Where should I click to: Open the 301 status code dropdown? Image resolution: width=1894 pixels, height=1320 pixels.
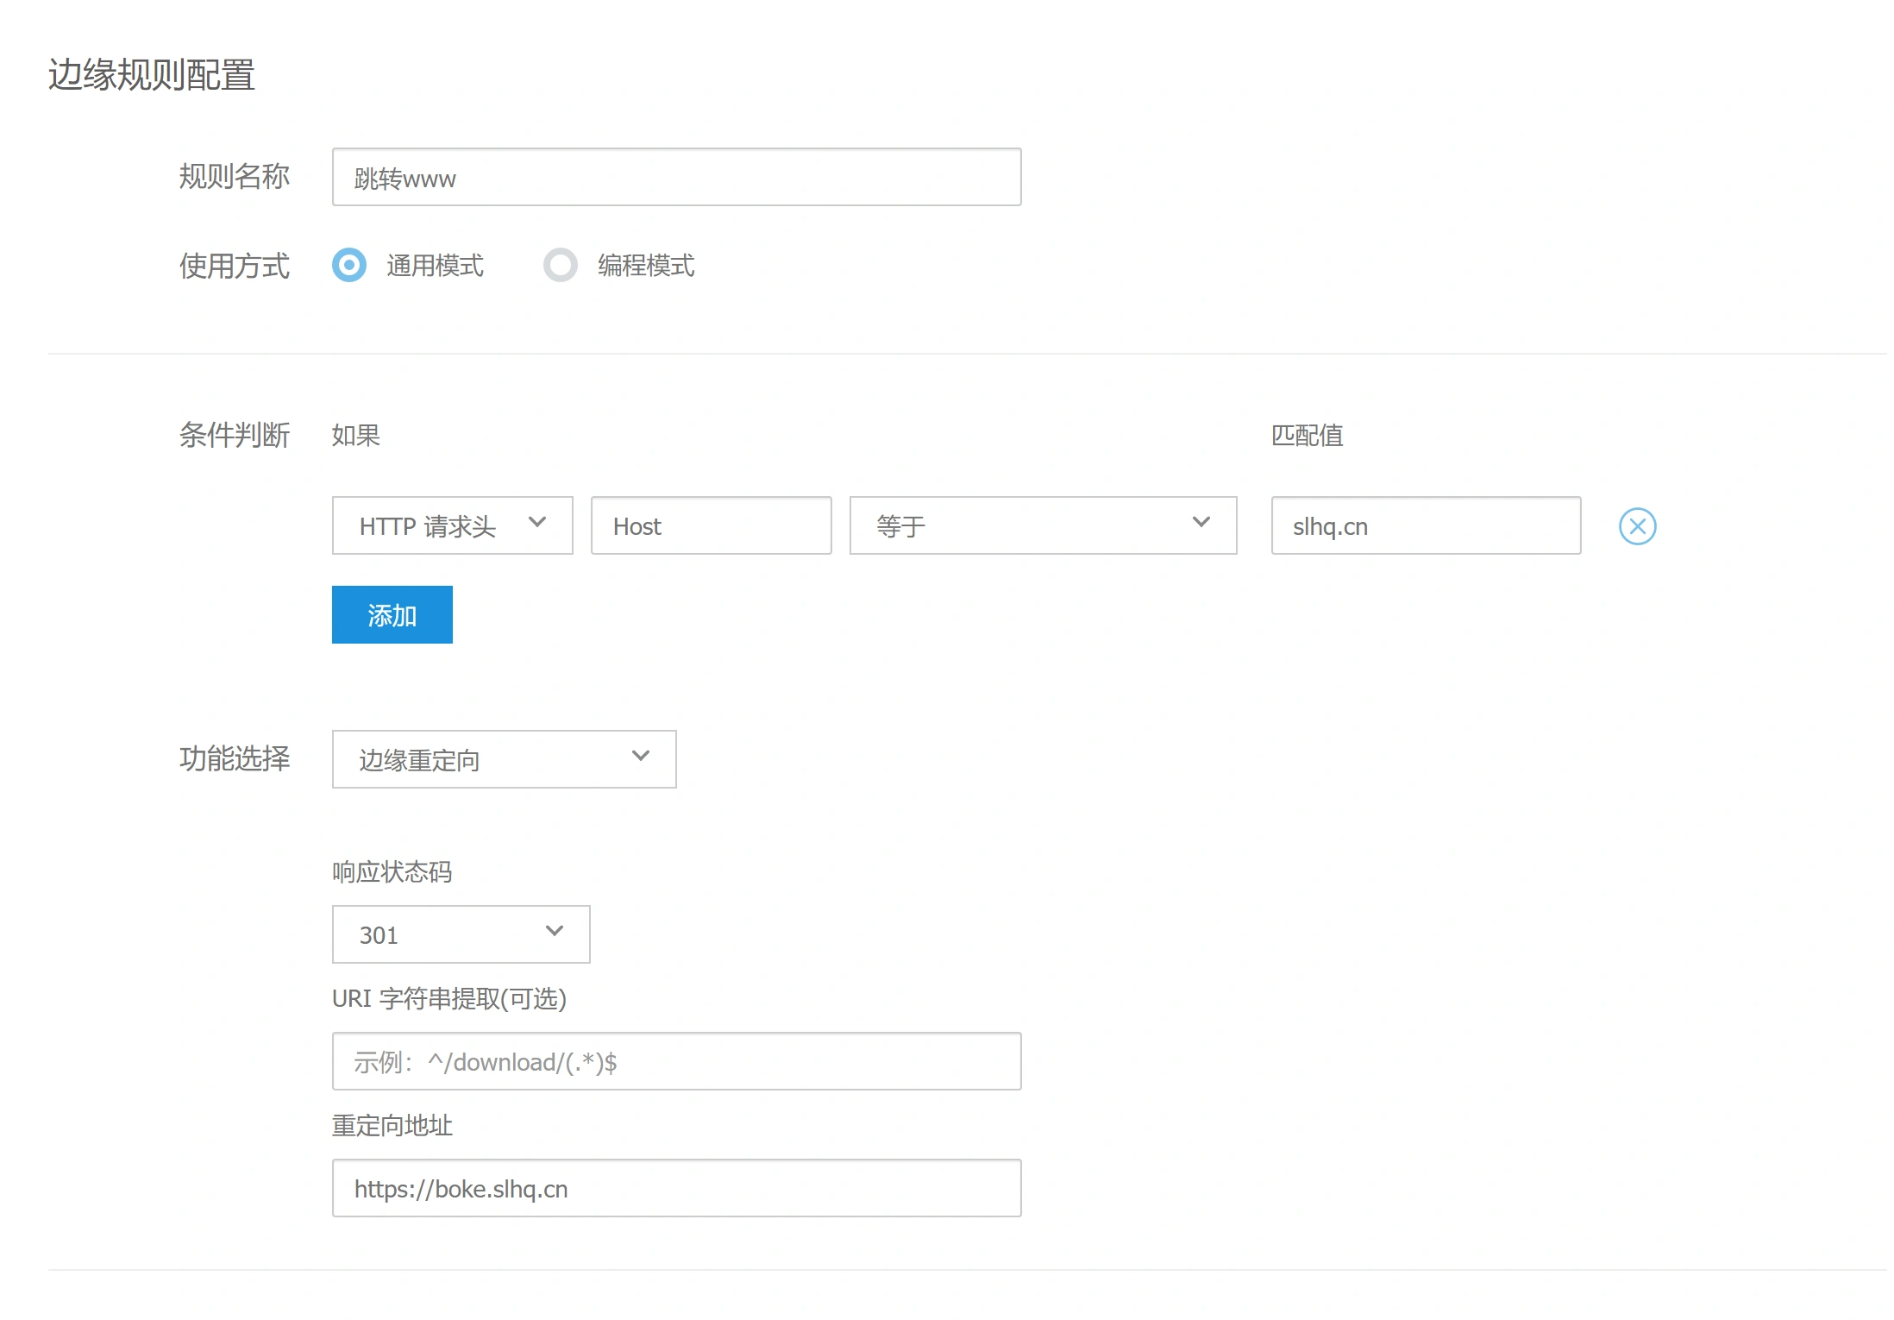[x=460, y=934]
